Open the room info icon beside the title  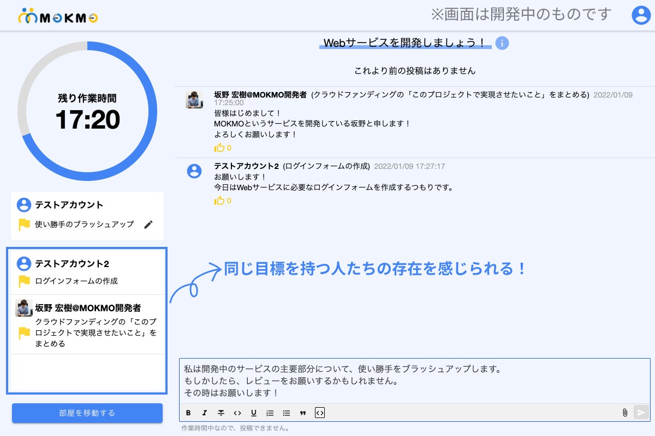(502, 43)
